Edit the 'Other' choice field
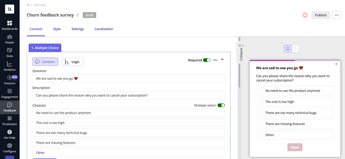 coord(129,153)
